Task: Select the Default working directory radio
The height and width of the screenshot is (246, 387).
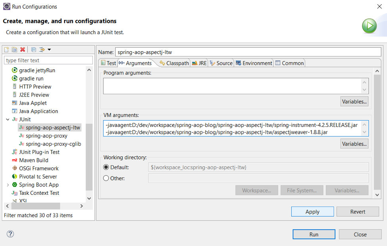Action: (x=106, y=167)
